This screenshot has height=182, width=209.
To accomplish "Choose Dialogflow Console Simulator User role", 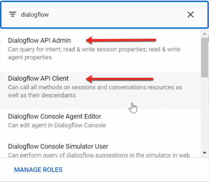I will [x=100, y=149].
